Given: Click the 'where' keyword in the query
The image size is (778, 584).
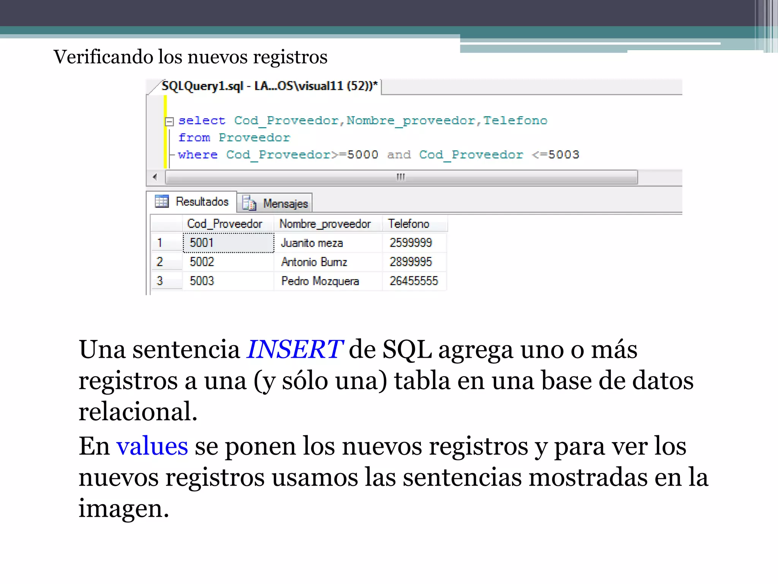Looking at the screenshot, I should [x=198, y=154].
